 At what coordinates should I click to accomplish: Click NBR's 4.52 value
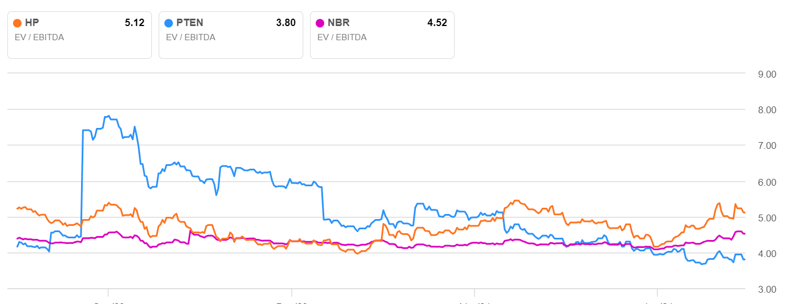437,23
